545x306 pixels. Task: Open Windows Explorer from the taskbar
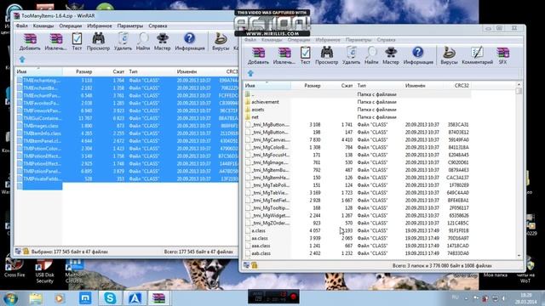pyautogui.click(x=36, y=298)
